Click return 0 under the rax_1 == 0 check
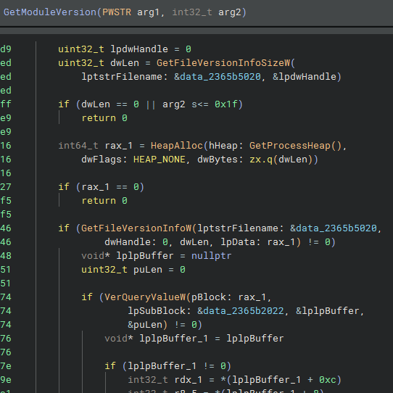The width and height of the screenshot is (393, 393). pos(104,201)
